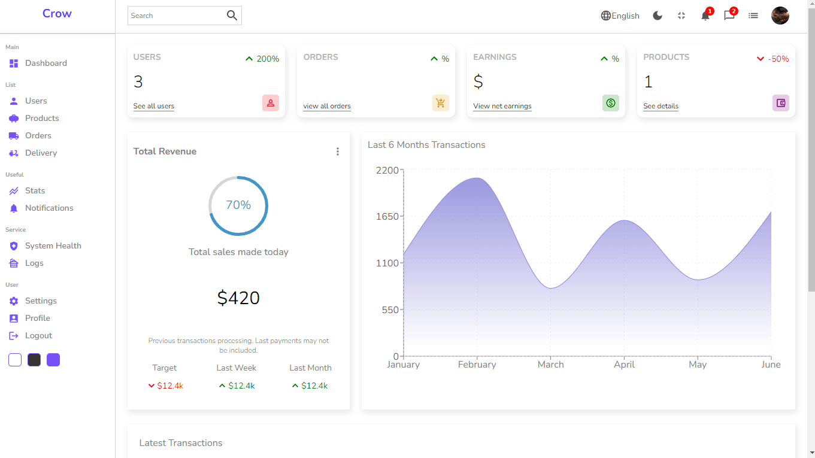Open the user avatar profile menu
The image size is (815, 458).
tap(780, 16)
